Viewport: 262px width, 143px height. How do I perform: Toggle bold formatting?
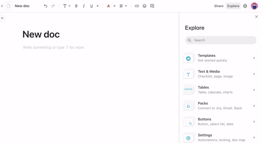76,6
